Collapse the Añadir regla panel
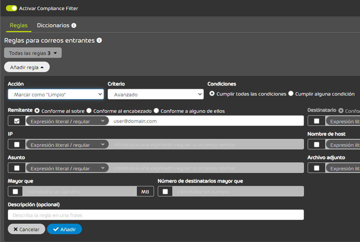This screenshot has width=360, height=242. click(x=27, y=67)
